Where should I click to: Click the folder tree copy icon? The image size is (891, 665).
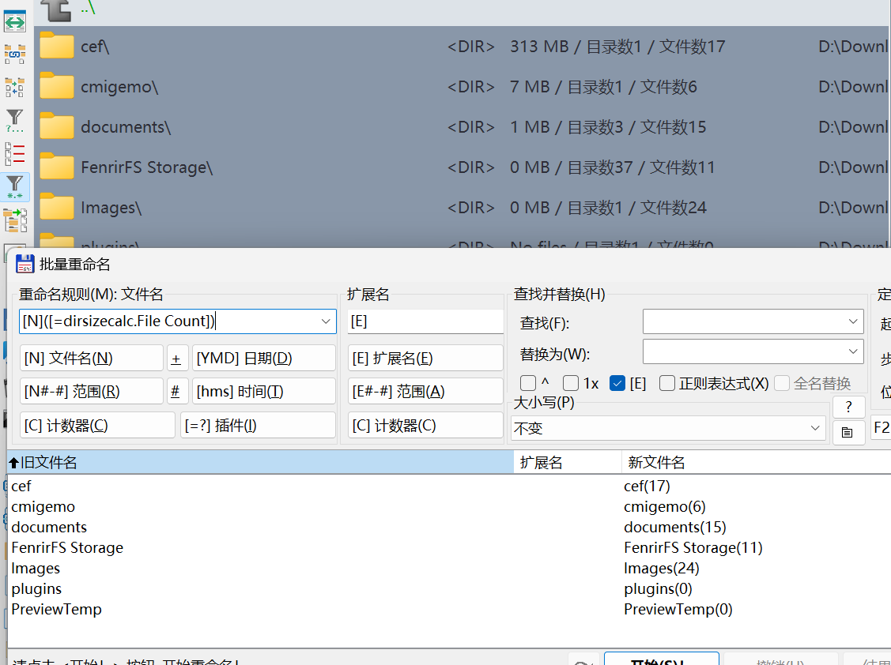15,220
